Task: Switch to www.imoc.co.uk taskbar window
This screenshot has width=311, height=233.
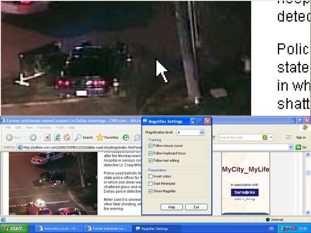Action: [x=59, y=229]
